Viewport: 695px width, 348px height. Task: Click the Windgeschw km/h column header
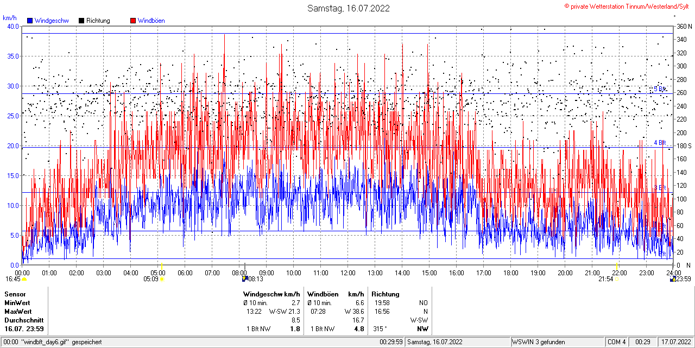271,294
